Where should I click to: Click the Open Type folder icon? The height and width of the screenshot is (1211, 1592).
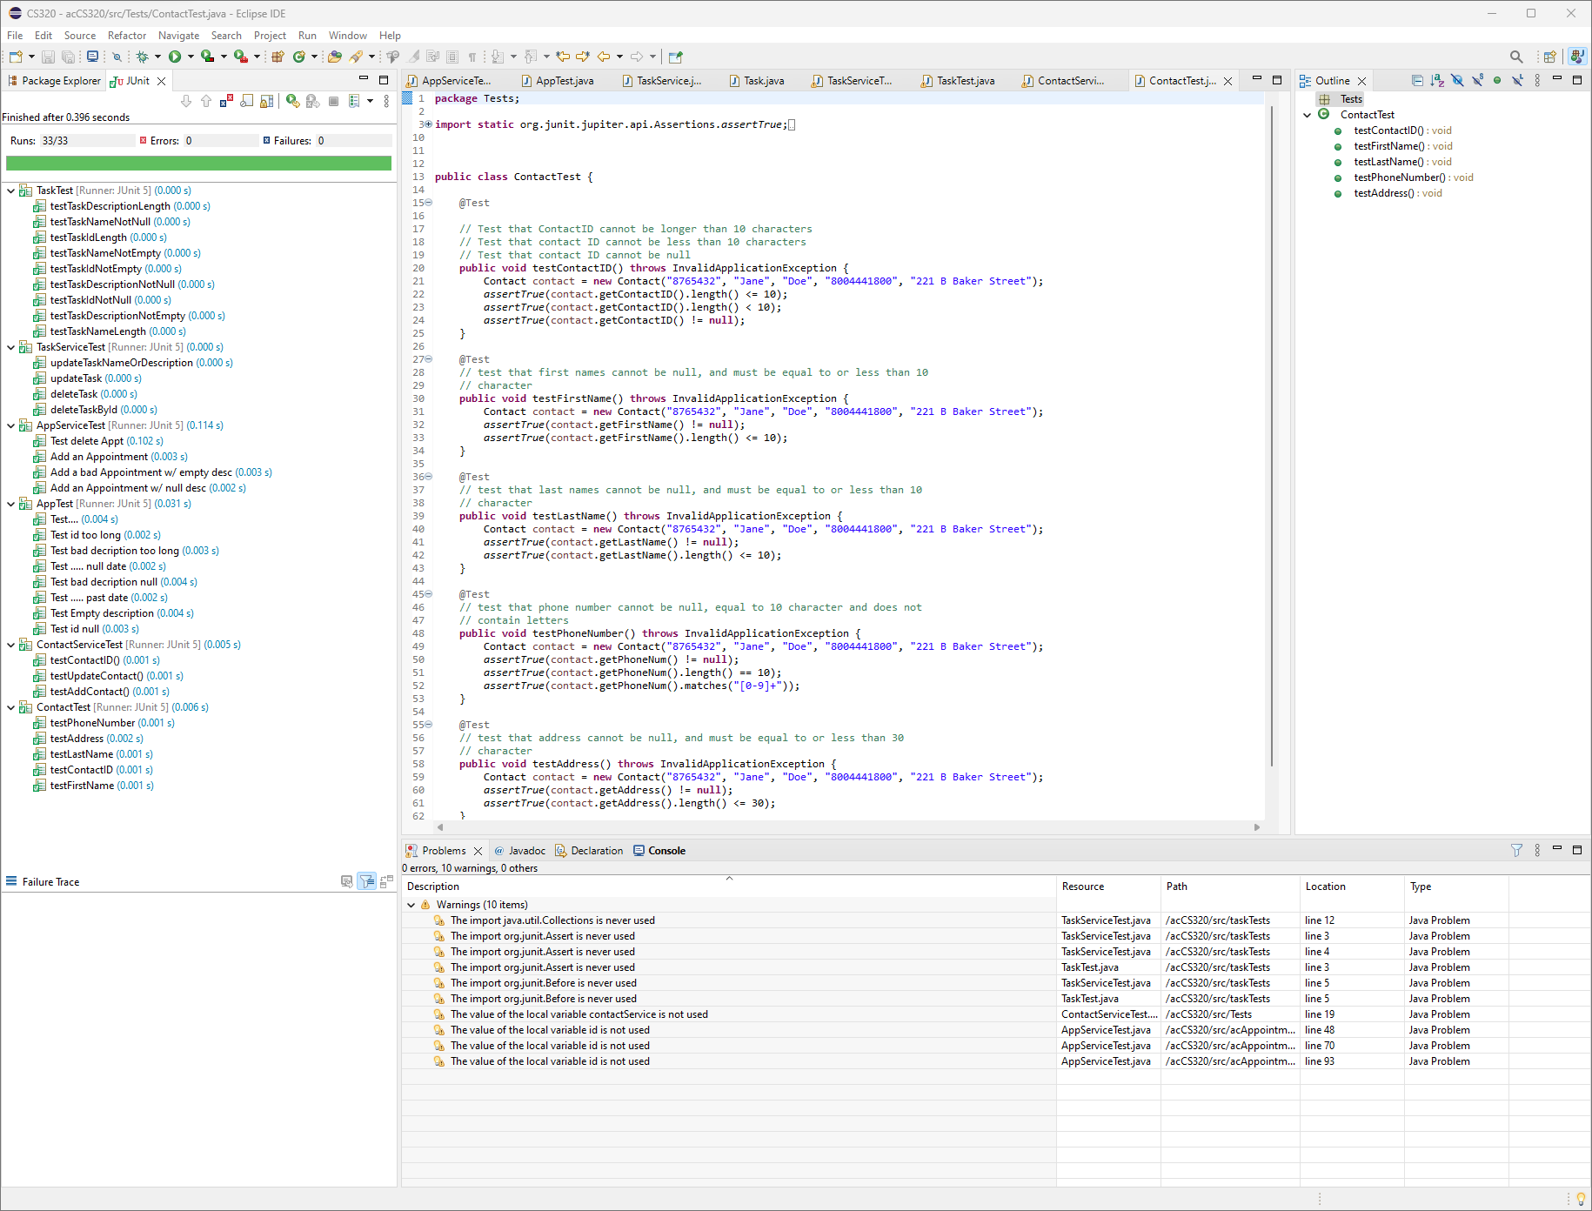[334, 57]
